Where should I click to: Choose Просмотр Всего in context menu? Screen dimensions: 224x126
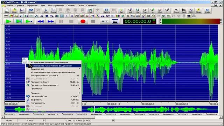[x=54, y=82]
